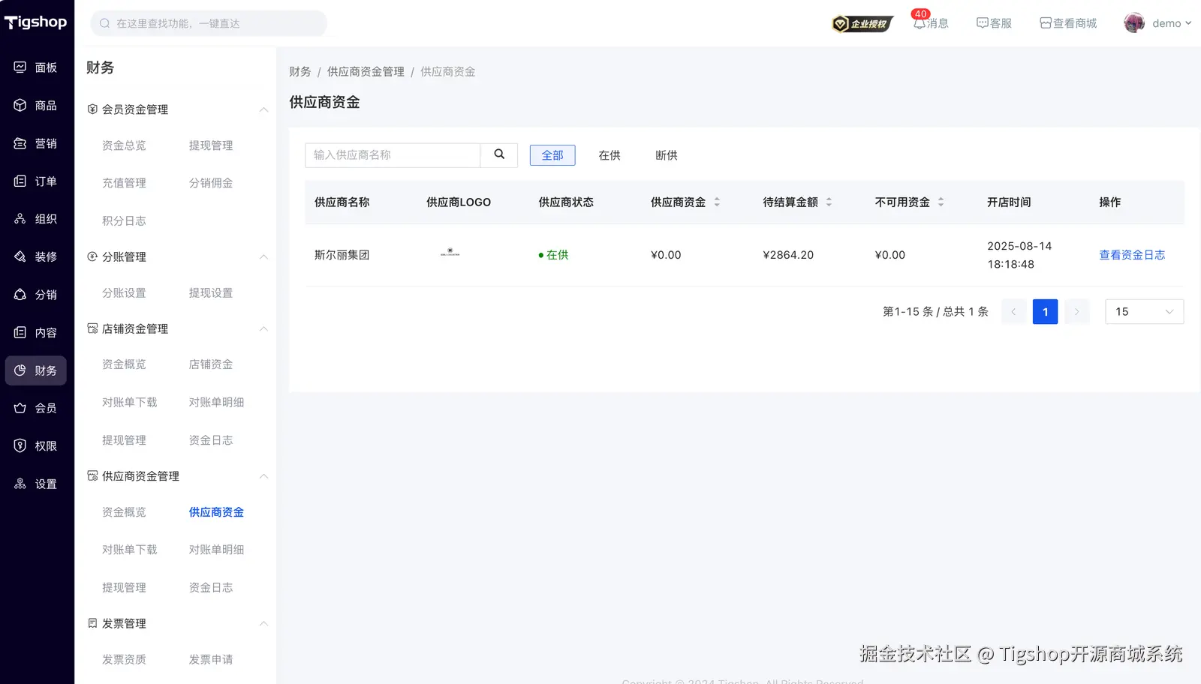The image size is (1201, 684).
Task: Click the next page arrow
Action: (x=1076, y=312)
